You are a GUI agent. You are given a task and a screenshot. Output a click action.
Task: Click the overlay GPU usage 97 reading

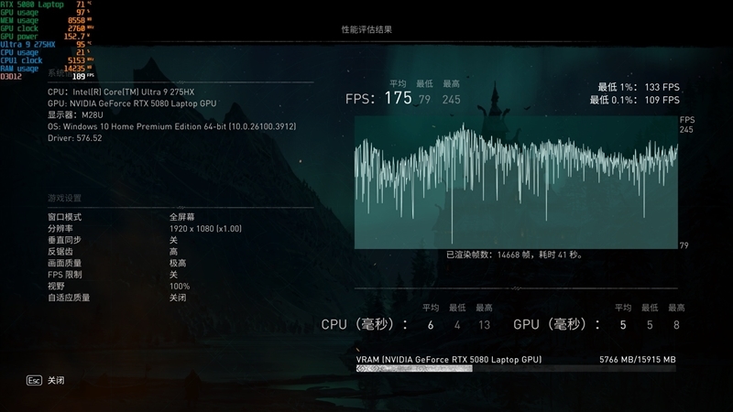(45, 13)
